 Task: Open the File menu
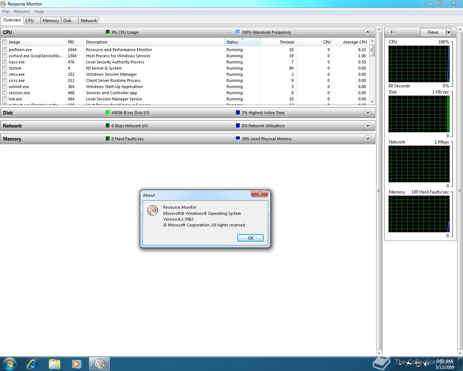pos(6,12)
